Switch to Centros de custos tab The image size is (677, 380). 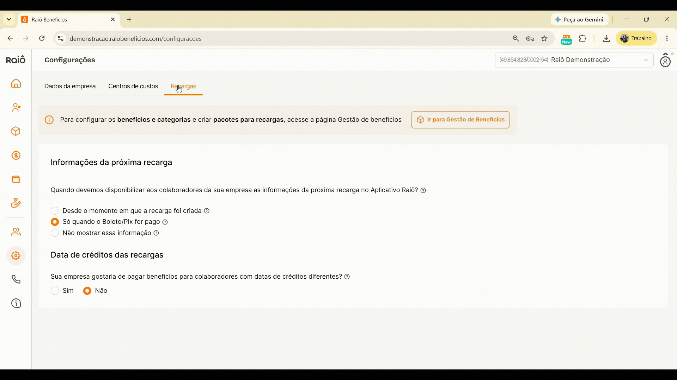pyautogui.click(x=133, y=86)
